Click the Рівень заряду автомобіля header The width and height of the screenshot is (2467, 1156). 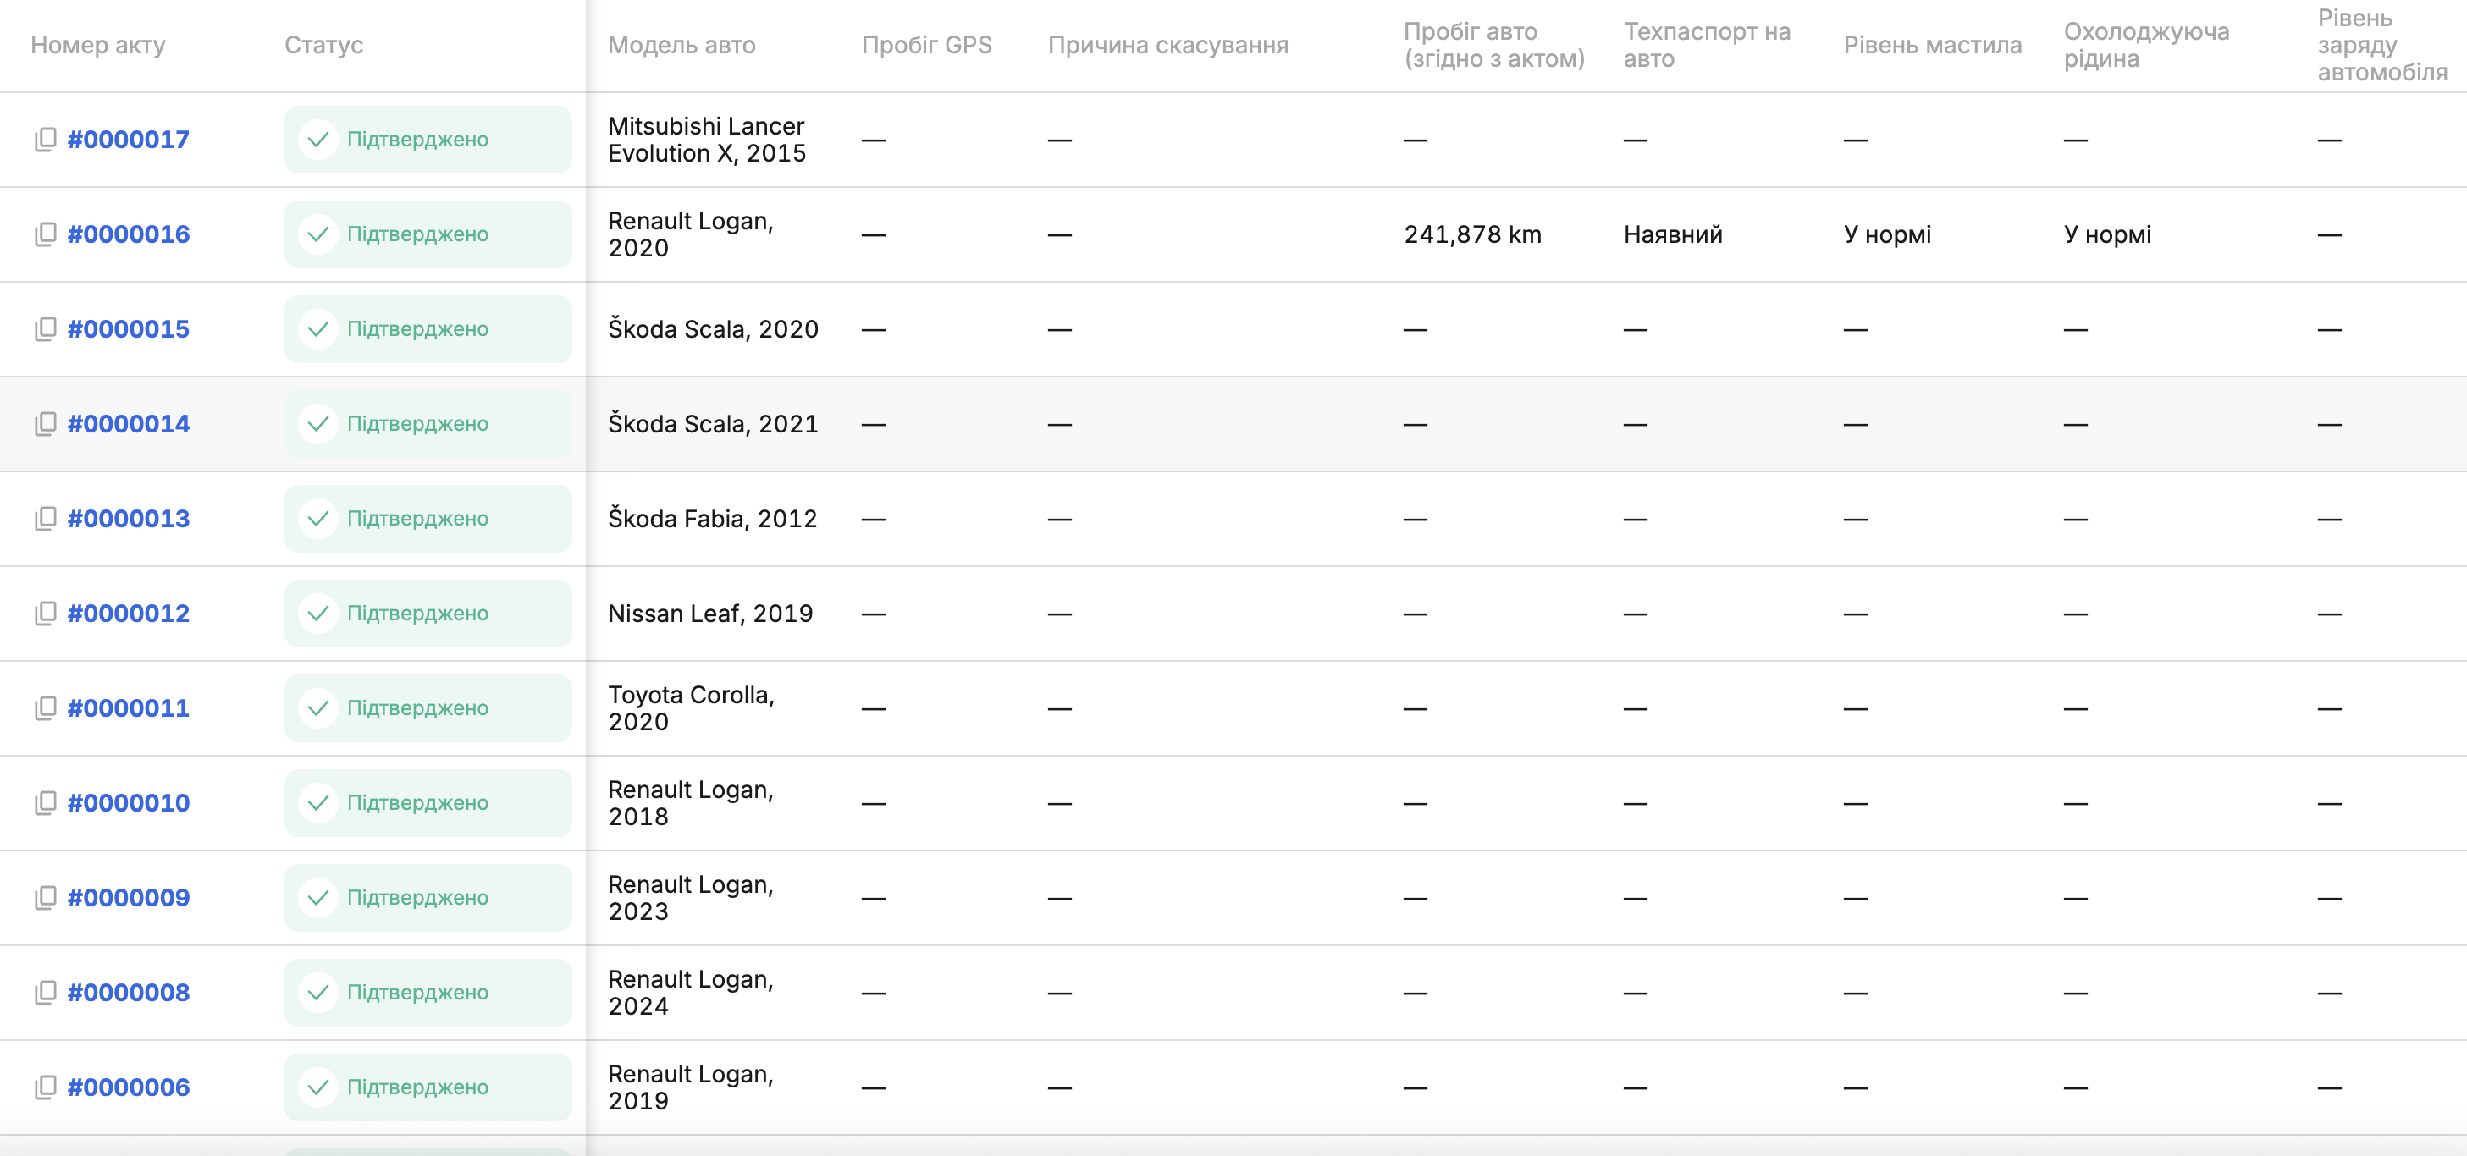(x=2381, y=45)
